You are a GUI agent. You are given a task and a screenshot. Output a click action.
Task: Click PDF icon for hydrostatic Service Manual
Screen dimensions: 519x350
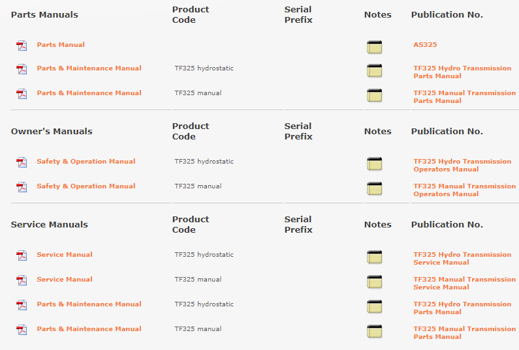tap(22, 255)
